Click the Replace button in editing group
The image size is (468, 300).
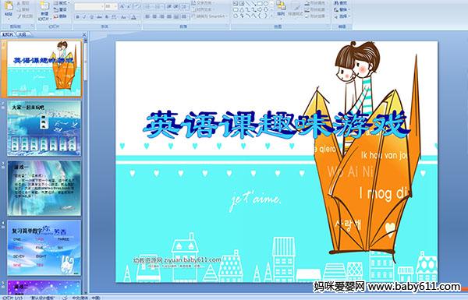[341, 9]
